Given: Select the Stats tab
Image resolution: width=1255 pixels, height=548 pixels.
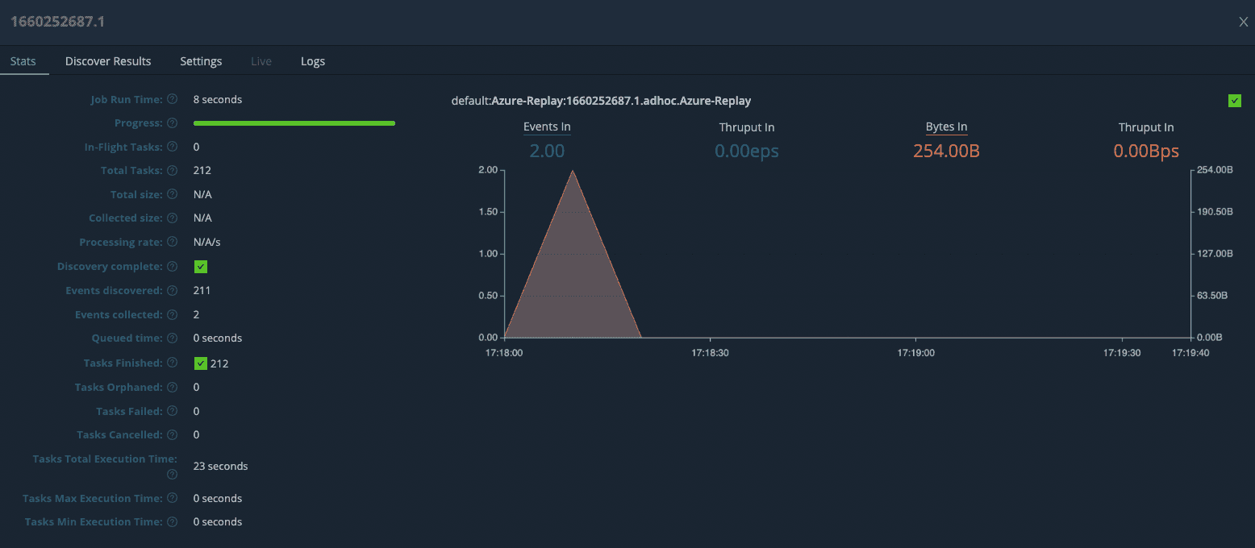Looking at the screenshot, I should tap(23, 61).
